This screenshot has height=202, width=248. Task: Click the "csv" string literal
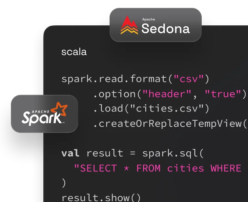189,79
